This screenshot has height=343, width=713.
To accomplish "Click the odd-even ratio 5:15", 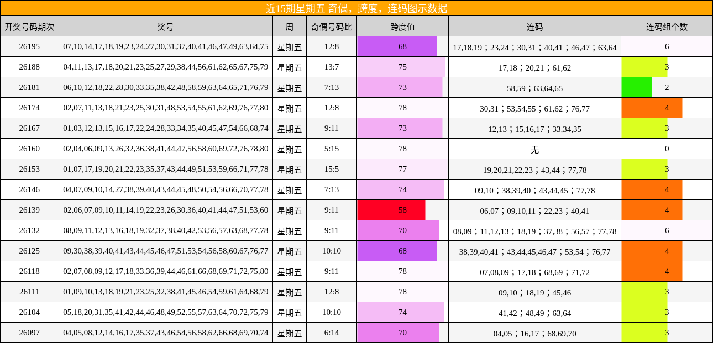I will (332, 149).
